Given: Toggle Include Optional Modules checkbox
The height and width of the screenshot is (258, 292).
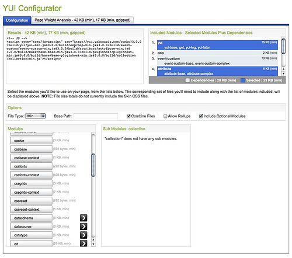Looking at the screenshot, I should coord(201,116).
